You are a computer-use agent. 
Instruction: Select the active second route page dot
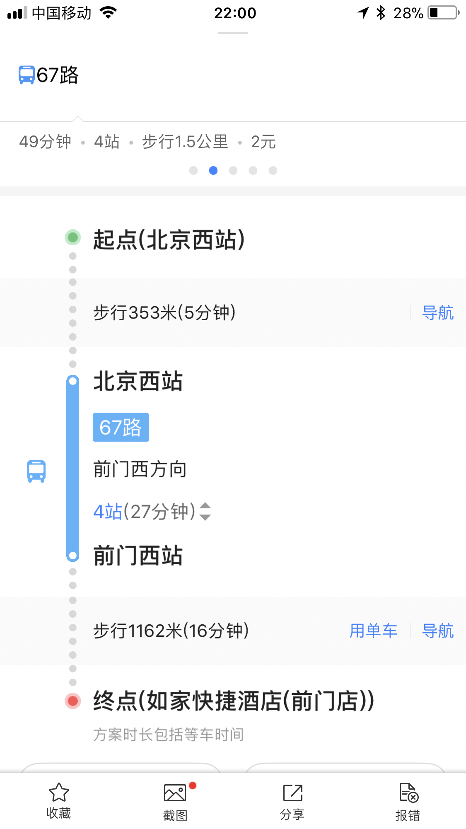(x=213, y=171)
